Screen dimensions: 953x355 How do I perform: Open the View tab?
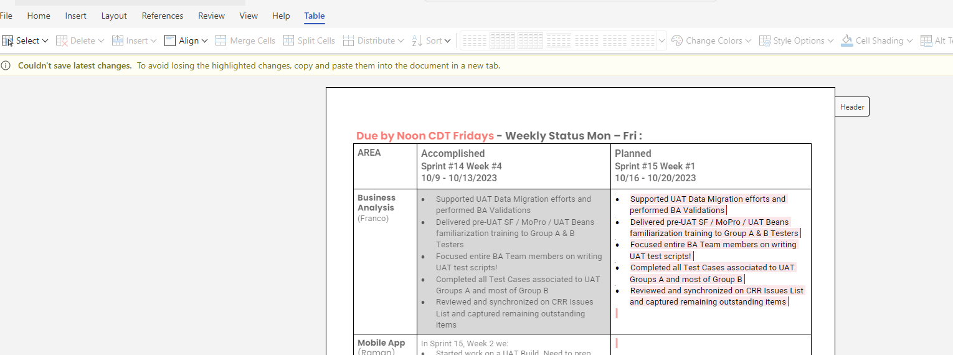pyautogui.click(x=249, y=16)
